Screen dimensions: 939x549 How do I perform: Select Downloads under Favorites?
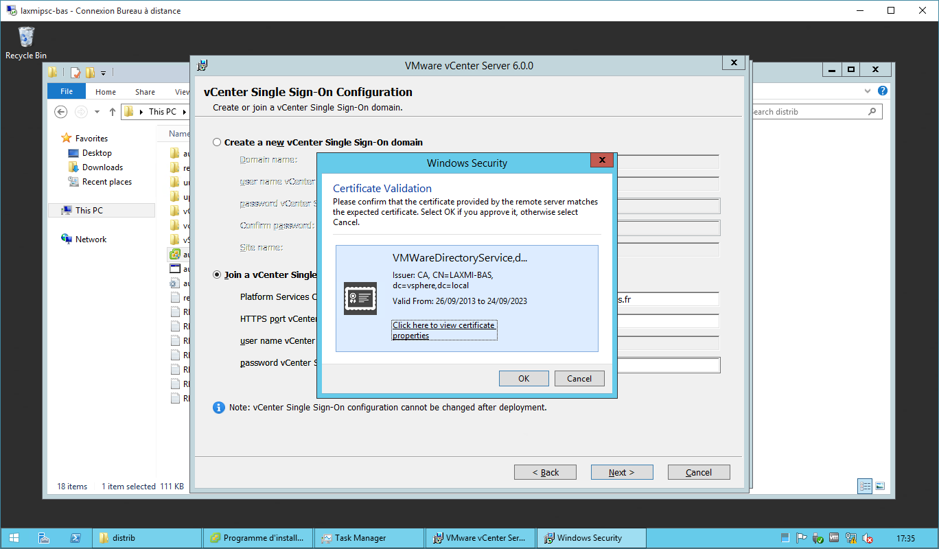(x=102, y=167)
